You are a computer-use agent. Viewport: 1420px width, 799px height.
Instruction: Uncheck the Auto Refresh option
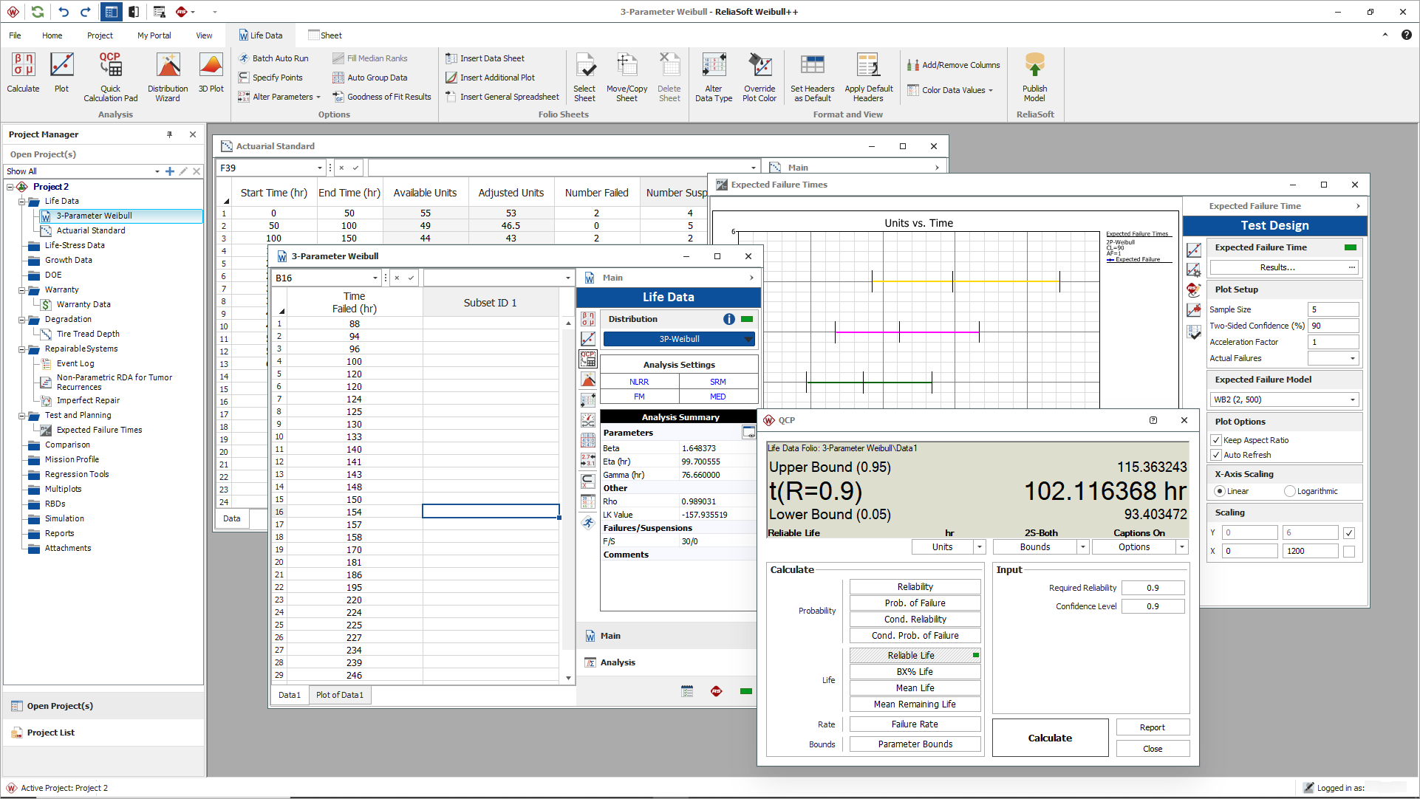click(x=1216, y=455)
